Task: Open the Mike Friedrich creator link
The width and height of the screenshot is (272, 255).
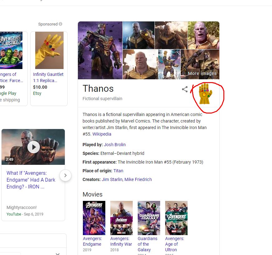Action: (x=138, y=179)
